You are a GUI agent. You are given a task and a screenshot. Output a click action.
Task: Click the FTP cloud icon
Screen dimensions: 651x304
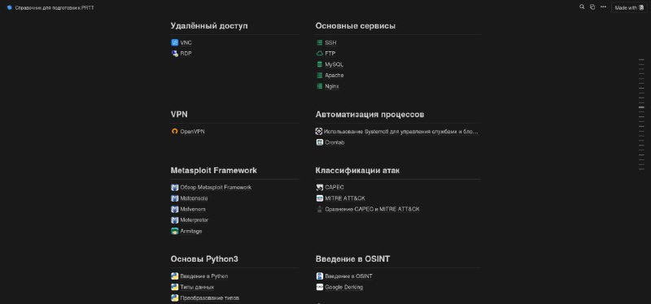click(319, 54)
